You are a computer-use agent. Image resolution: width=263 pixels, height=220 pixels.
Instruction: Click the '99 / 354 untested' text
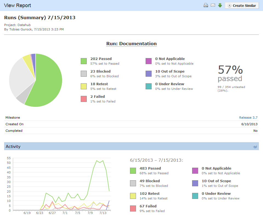pyautogui.click(x=231, y=87)
